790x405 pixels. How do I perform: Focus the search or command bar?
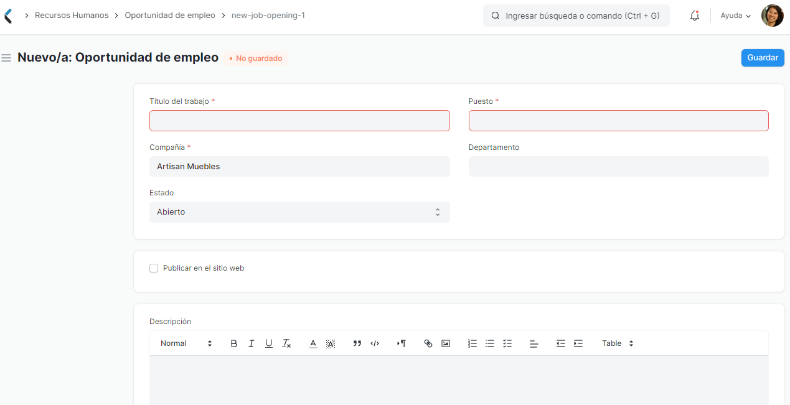point(576,16)
